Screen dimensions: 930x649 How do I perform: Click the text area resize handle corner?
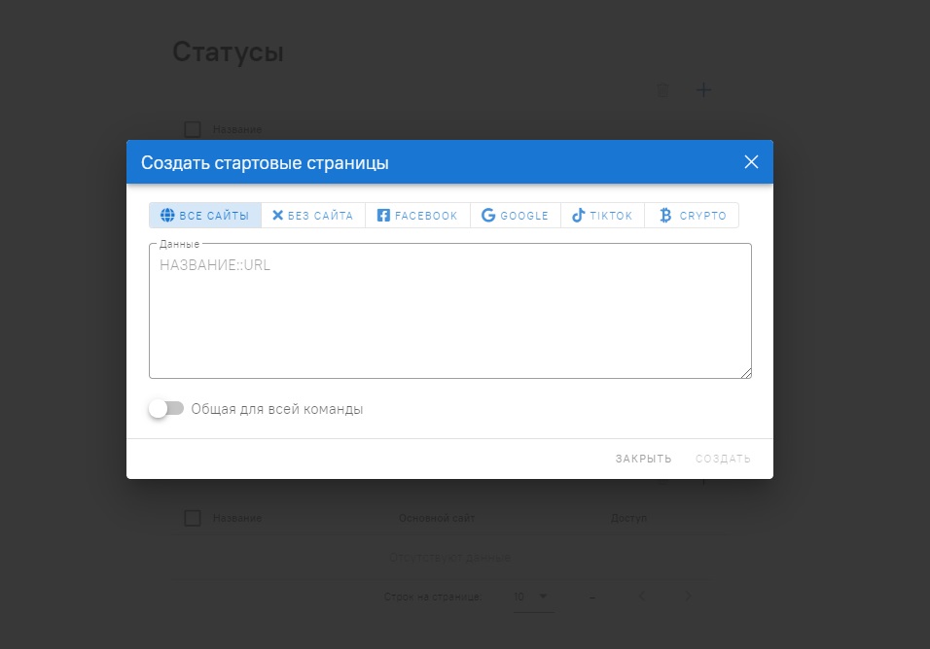[x=746, y=373]
